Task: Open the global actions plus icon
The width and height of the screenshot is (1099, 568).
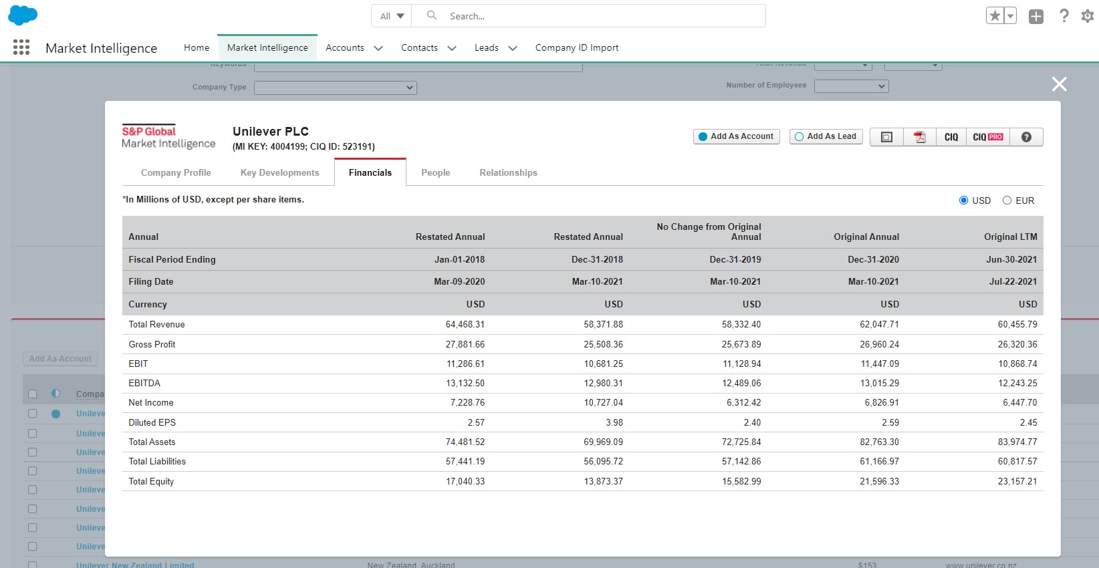Action: click(1036, 17)
